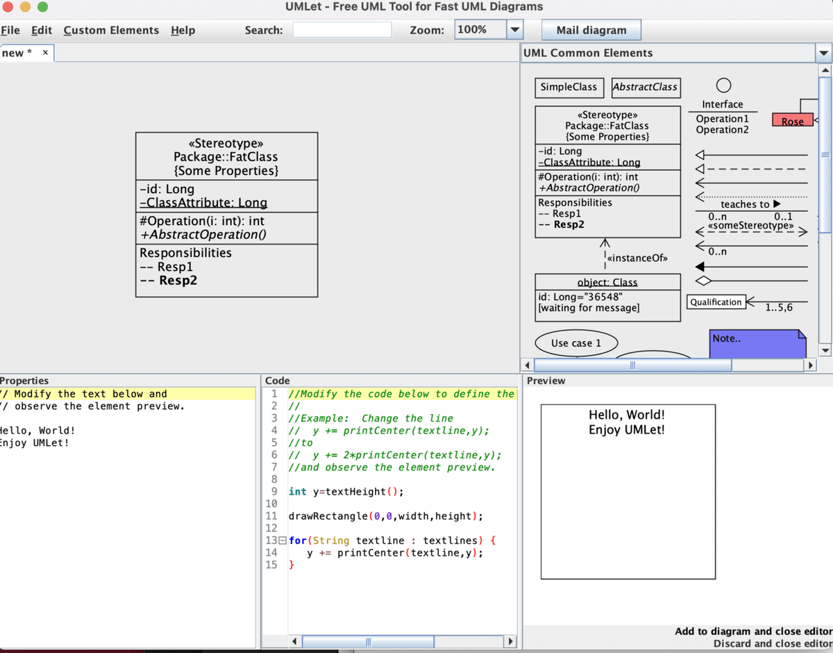Click 'Add to diagram and close editor'
833x653 pixels.
coord(753,631)
